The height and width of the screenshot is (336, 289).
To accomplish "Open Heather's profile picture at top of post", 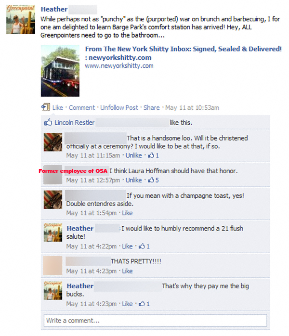I will 21,20.
